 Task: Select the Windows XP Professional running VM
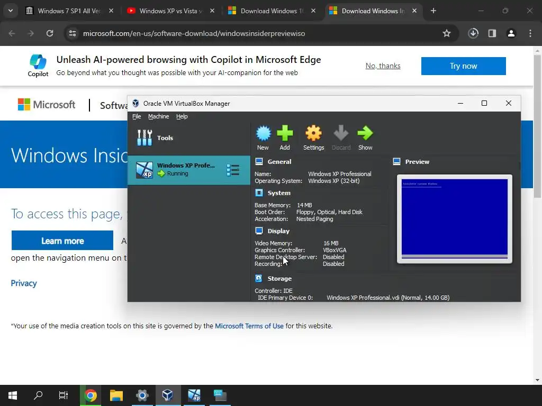(x=189, y=170)
